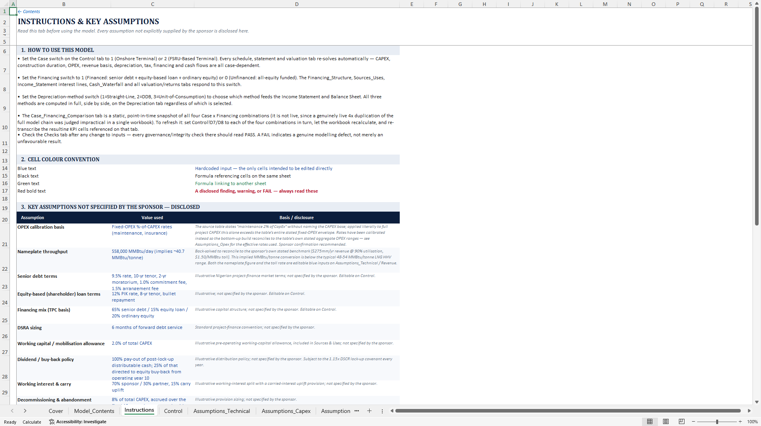Add a new sheet with plus button
Screen dimensions: 761x426
369,411
